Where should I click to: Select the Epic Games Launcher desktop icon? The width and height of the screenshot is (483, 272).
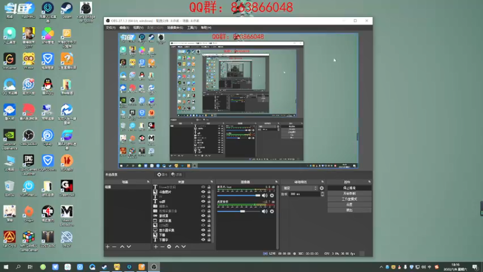[x=28, y=165]
